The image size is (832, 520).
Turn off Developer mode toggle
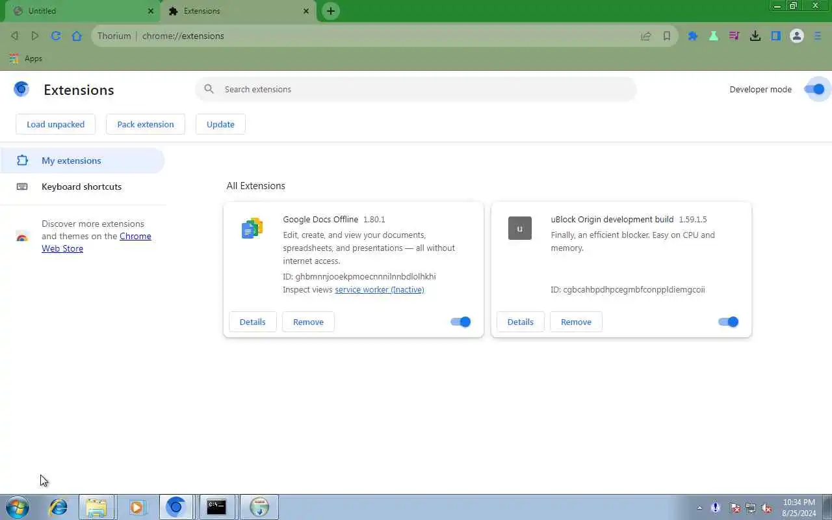(814, 89)
